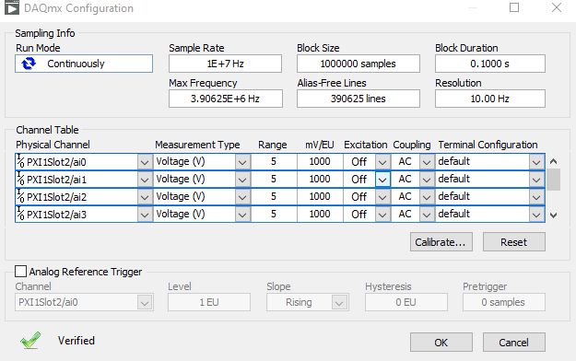The width and height of the screenshot is (576, 361).
Task: Close the DAQmx Configuration window
Action: 557,7
